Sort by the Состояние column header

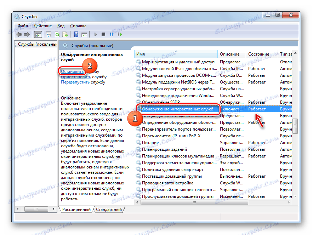point(262,54)
